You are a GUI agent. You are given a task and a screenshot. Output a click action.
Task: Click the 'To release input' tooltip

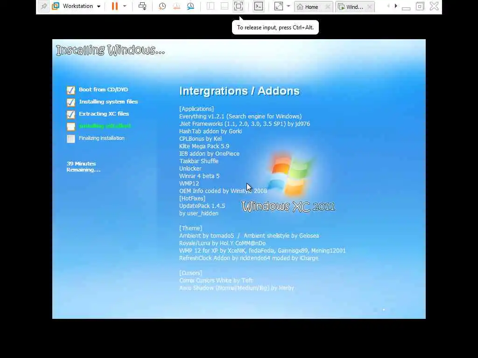275,28
